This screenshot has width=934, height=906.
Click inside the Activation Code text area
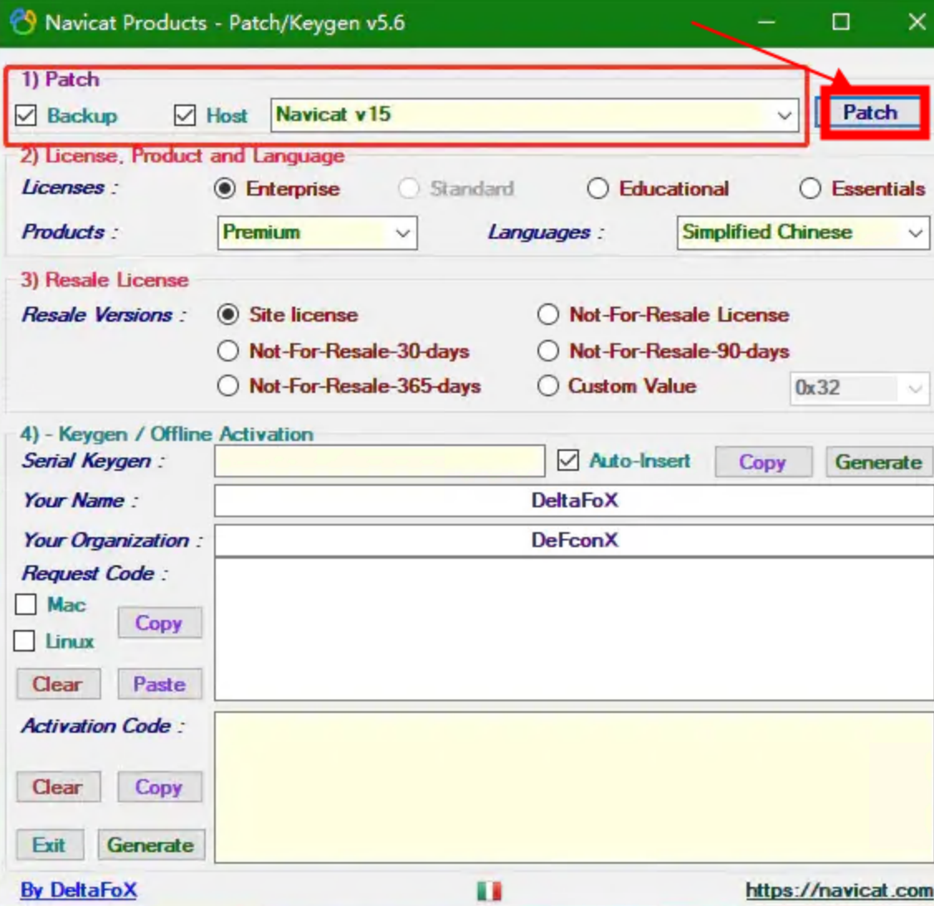574,787
